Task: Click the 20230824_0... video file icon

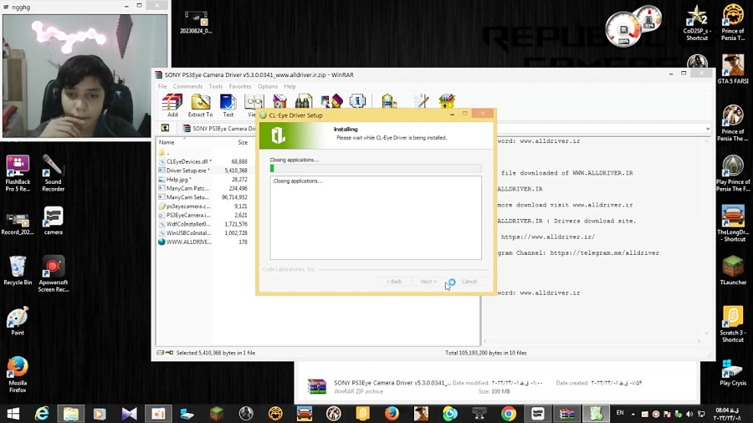Action: coord(196,22)
